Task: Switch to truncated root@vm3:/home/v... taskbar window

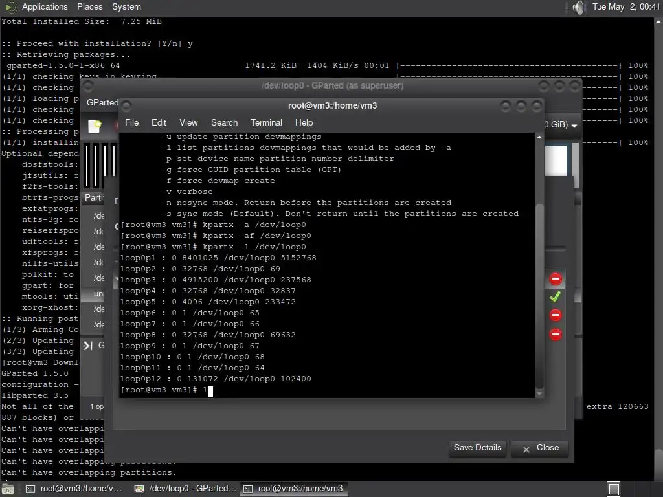Action: pyautogui.click(x=74, y=489)
